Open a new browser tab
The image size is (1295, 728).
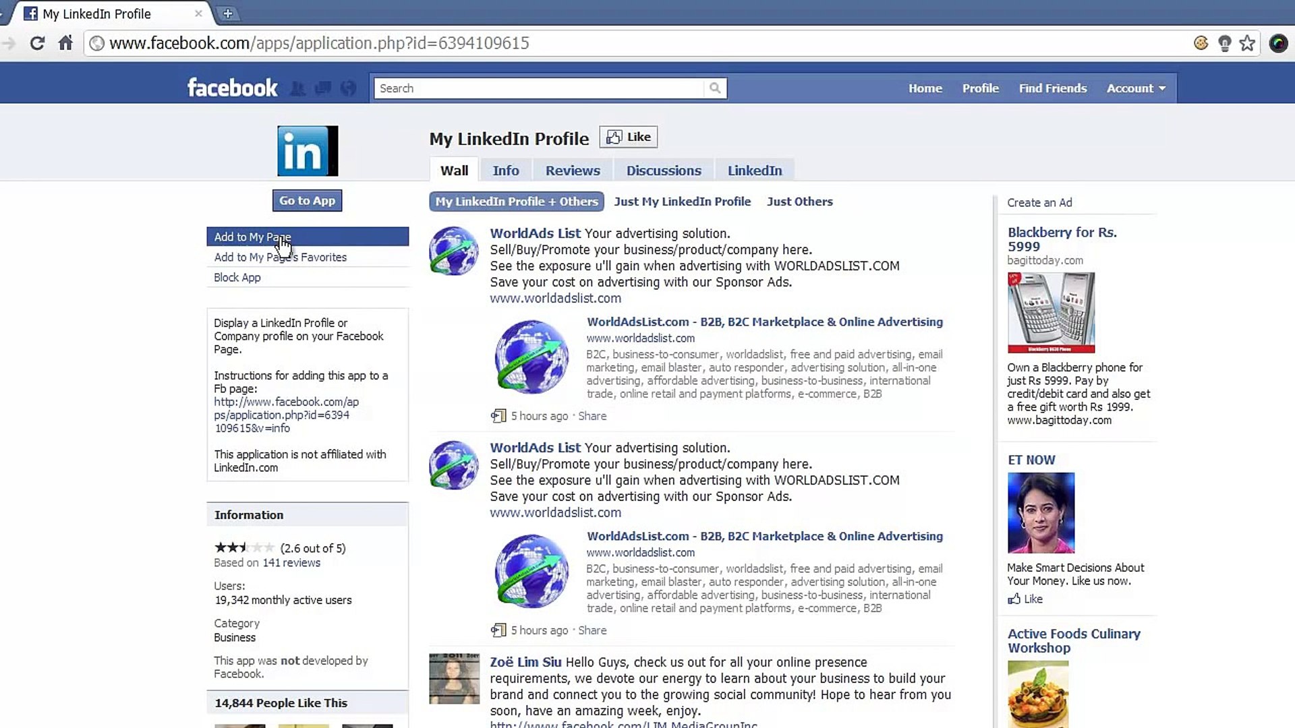coord(227,13)
